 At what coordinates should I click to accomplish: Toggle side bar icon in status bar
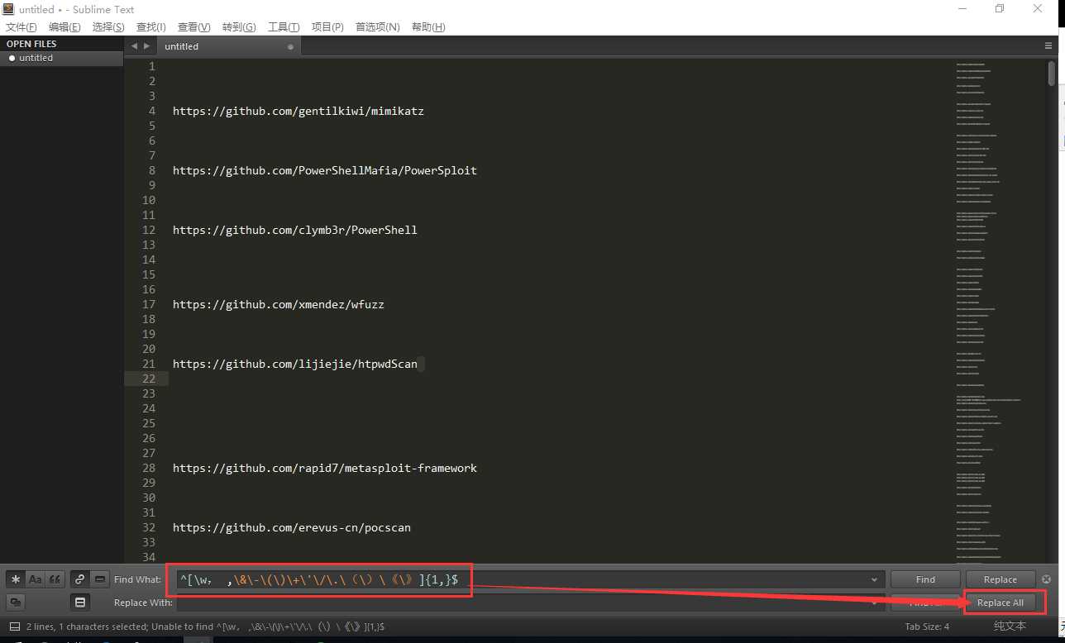(x=14, y=626)
